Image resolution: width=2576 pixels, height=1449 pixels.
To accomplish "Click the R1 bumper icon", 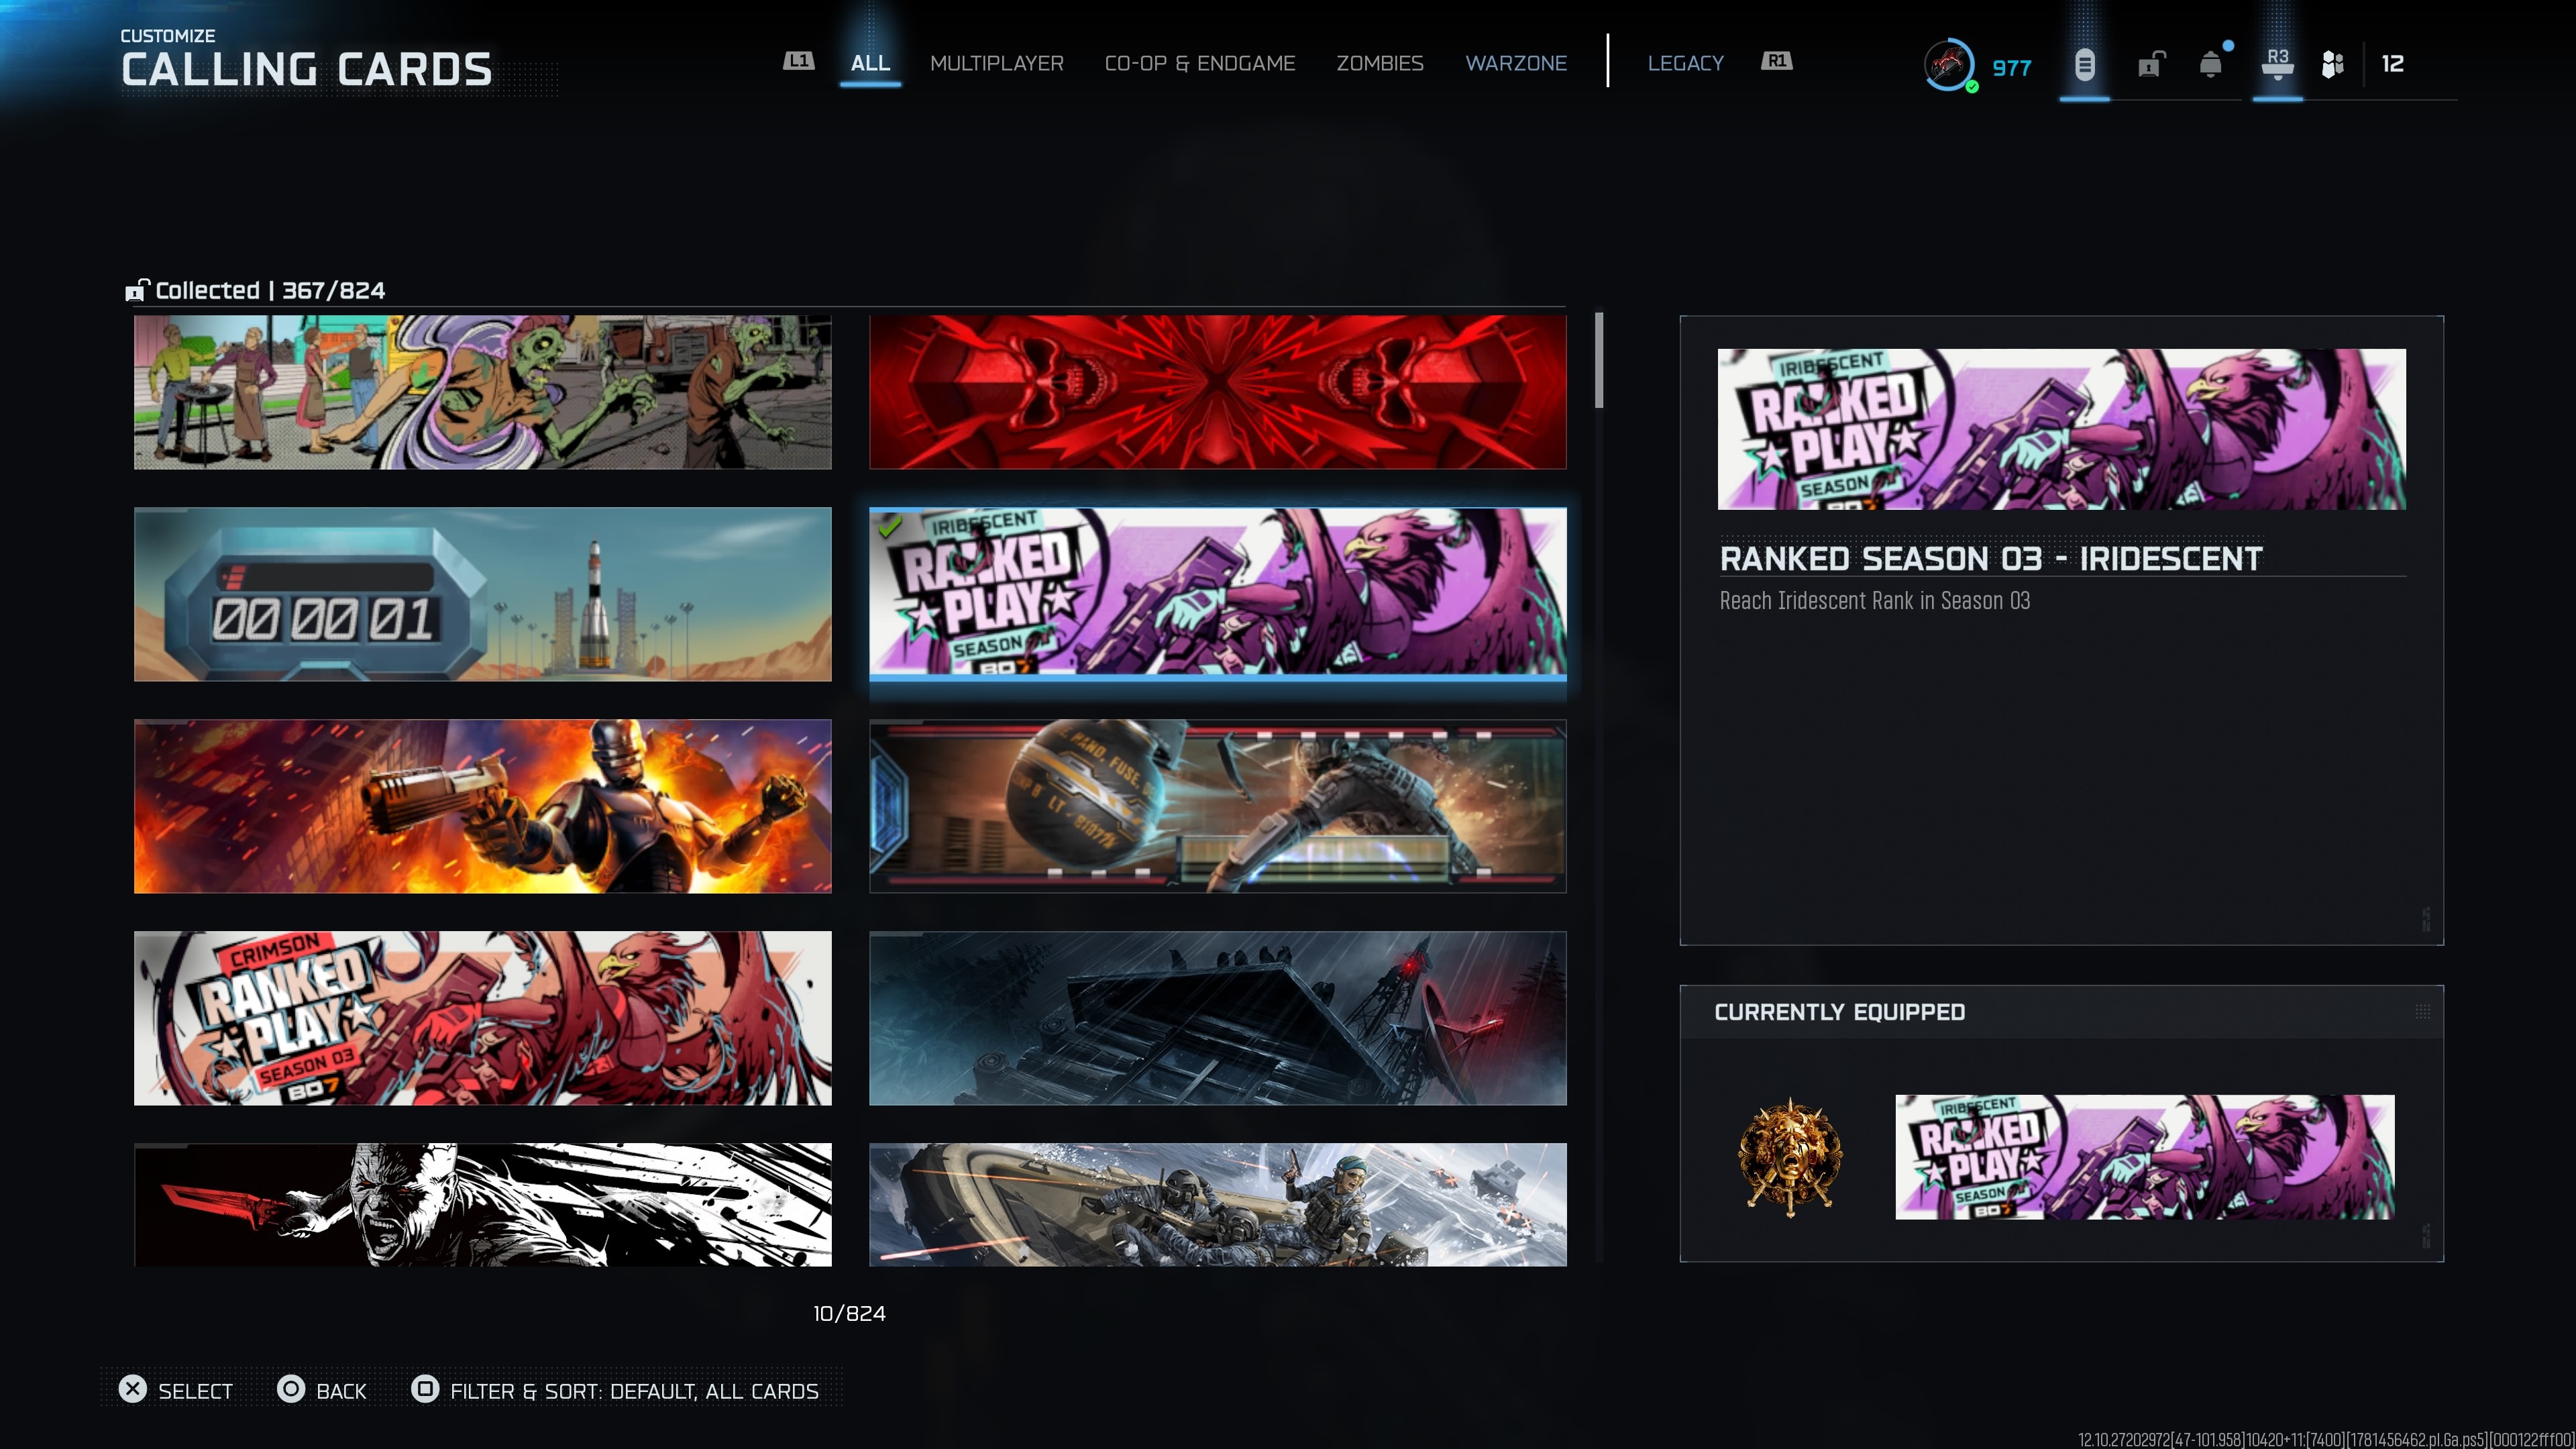I will [1776, 62].
